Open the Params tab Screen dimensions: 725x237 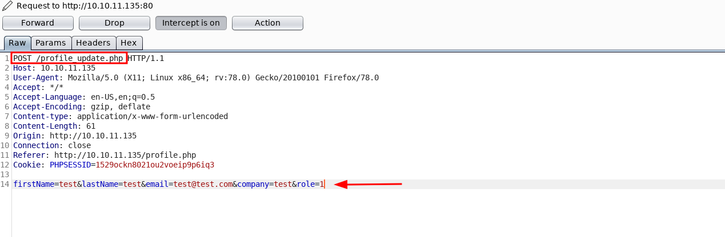51,43
